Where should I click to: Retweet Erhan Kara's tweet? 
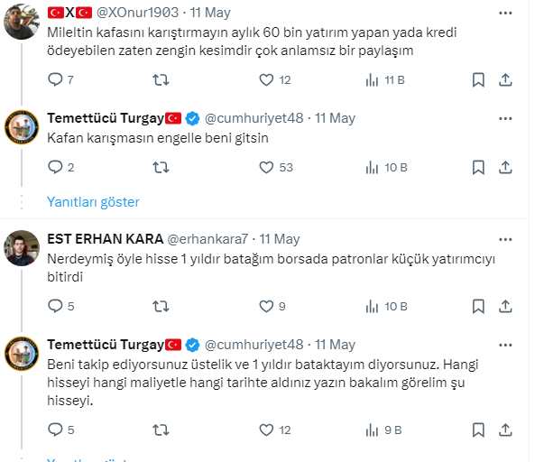tap(161, 306)
